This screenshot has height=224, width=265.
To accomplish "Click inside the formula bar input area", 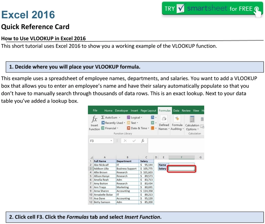I will point(176,145).
